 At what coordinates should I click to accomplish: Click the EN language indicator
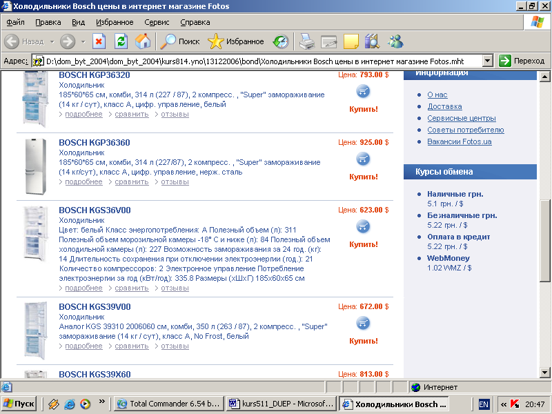pos(484,404)
